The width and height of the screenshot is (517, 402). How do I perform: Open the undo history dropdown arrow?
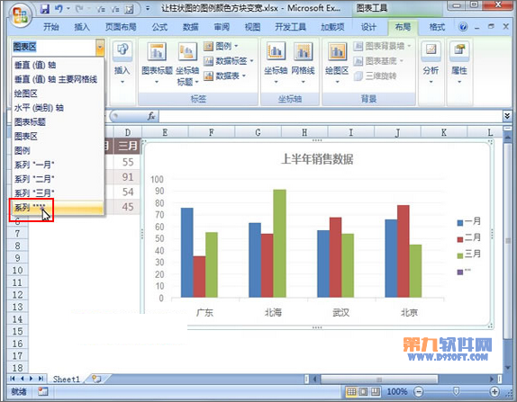(x=68, y=9)
